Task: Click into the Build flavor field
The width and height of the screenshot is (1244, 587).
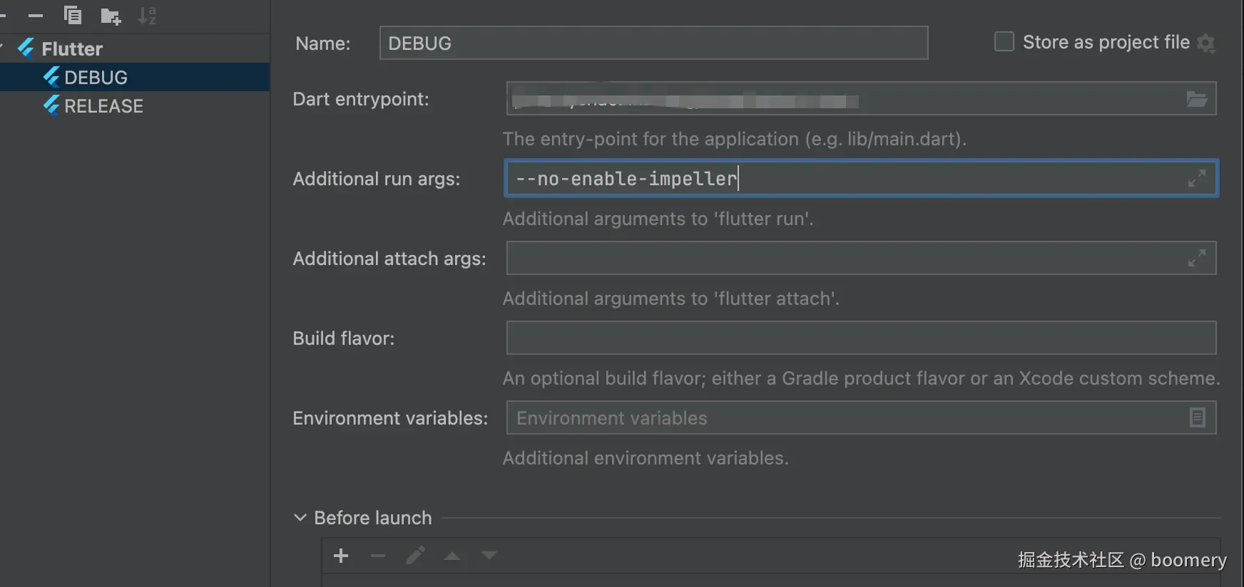Action: click(x=860, y=338)
